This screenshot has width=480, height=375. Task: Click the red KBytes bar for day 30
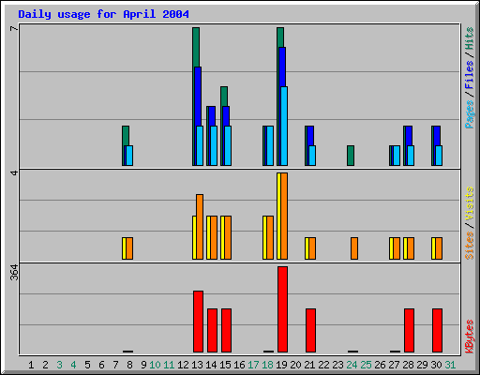point(437,330)
